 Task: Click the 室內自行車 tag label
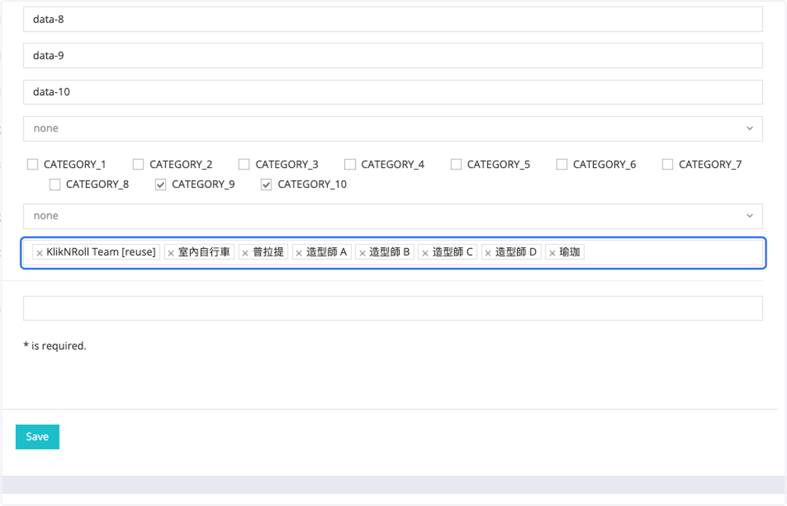point(205,252)
